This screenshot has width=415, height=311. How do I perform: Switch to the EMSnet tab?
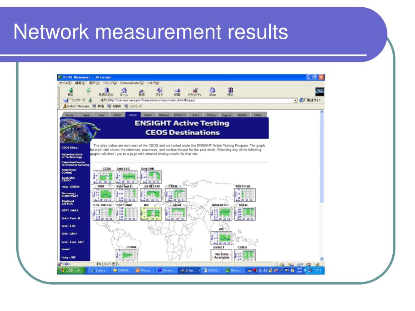(x=164, y=115)
